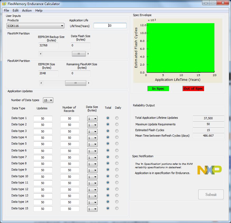Viewport: 231px width, 223px height.
Task: Click the green In Spec legend box
Action: (x=158, y=89)
